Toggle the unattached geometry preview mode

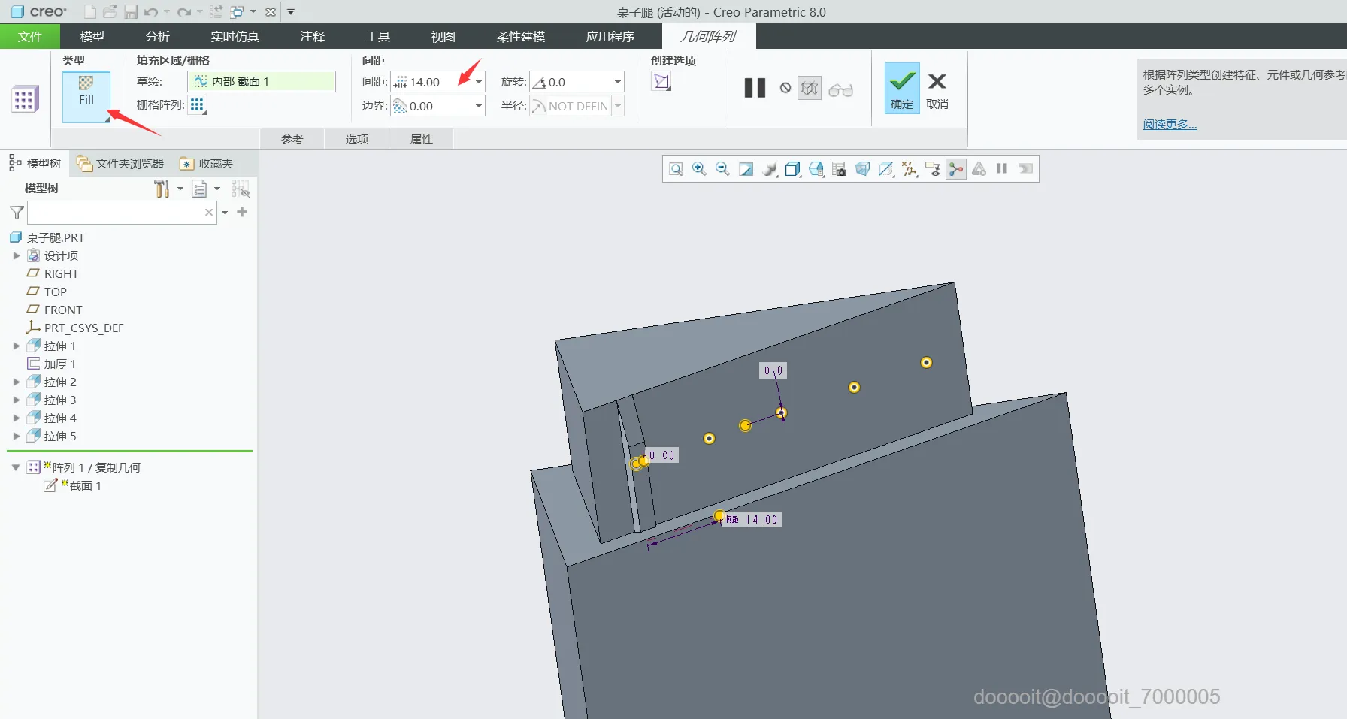click(810, 89)
